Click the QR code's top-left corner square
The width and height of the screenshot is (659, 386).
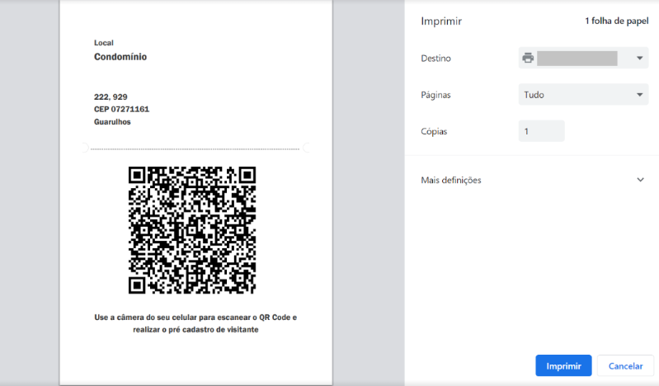click(x=138, y=175)
